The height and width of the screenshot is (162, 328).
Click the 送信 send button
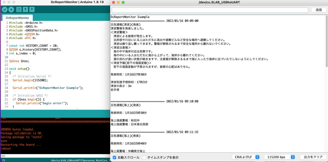[x=319, y=10]
